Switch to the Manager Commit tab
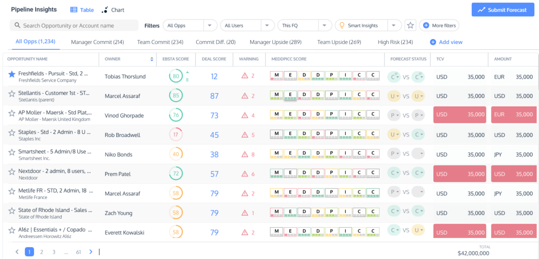 97,42
